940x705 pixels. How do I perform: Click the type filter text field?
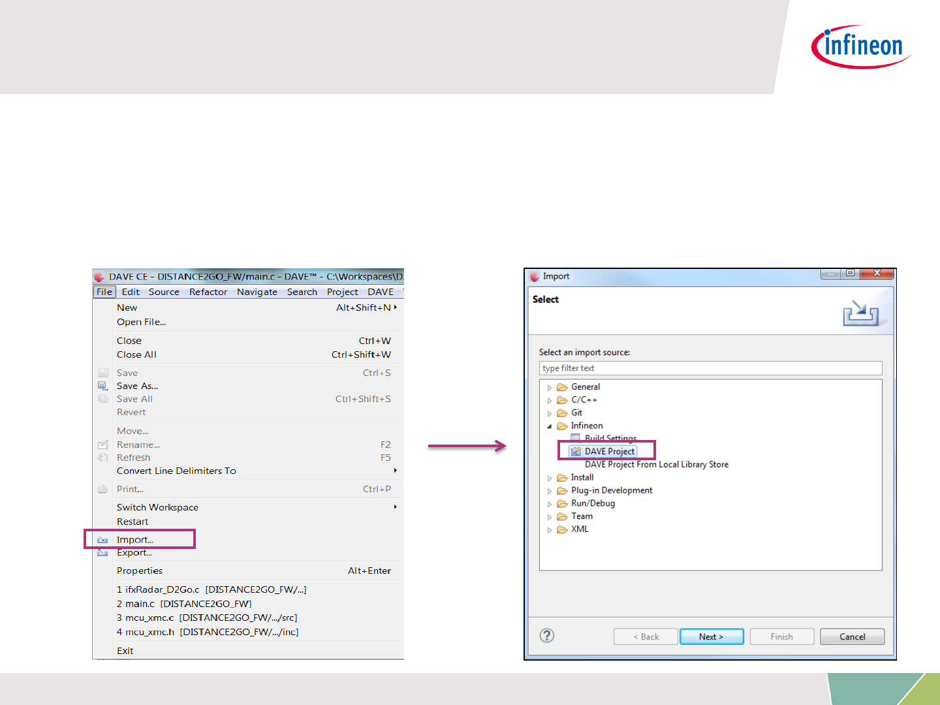(711, 368)
